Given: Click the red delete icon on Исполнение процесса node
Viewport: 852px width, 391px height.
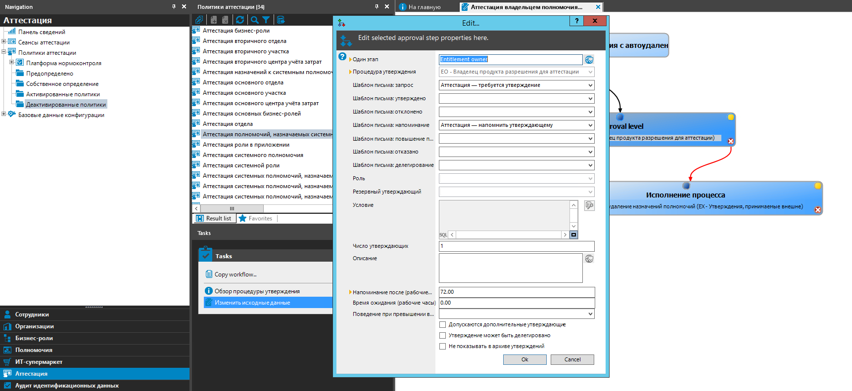Looking at the screenshot, I should click(x=818, y=210).
